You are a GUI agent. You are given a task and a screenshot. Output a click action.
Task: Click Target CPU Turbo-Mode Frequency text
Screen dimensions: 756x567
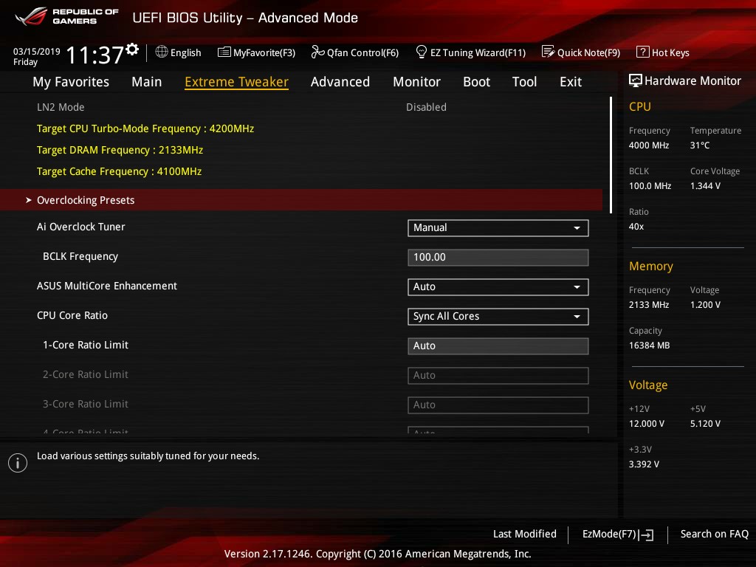coord(145,128)
